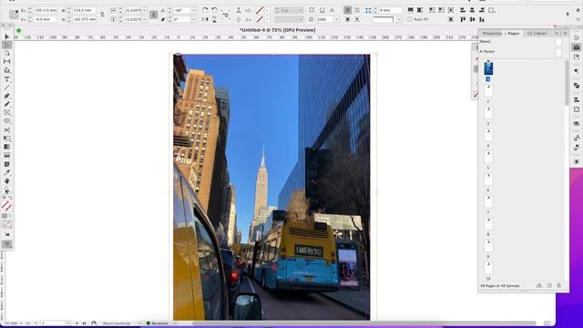Change the screen mode at toolbox bottom

[x=6, y=244]
